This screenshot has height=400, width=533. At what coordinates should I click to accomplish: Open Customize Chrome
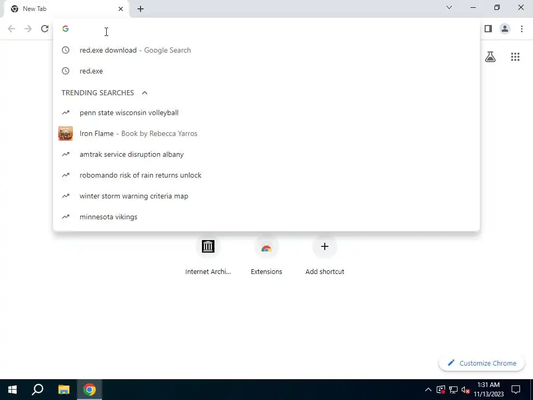481,363
